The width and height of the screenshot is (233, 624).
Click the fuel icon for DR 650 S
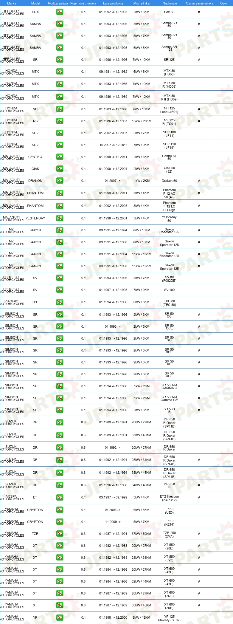(60, 485)
